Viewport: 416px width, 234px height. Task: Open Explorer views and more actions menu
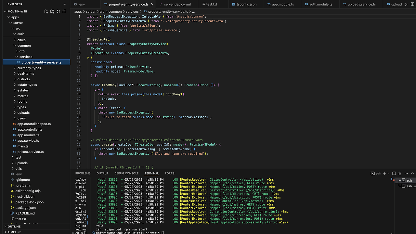point(64,4)
